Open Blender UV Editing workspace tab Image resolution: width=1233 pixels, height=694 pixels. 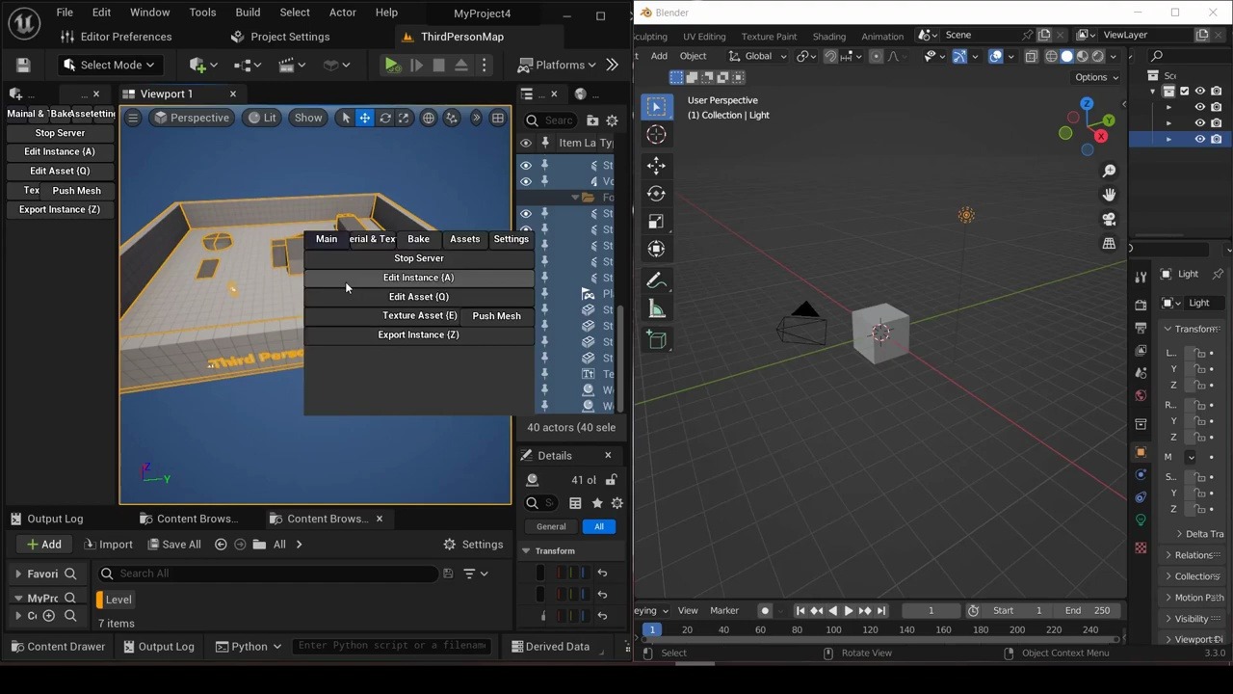click(704, 36)
